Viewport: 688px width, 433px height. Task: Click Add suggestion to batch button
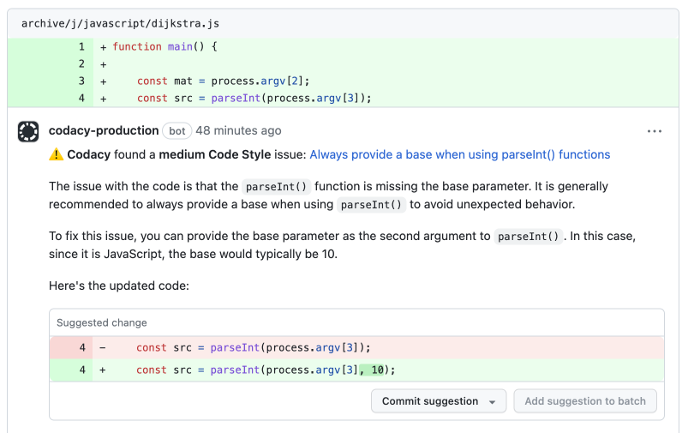point(585,401)
